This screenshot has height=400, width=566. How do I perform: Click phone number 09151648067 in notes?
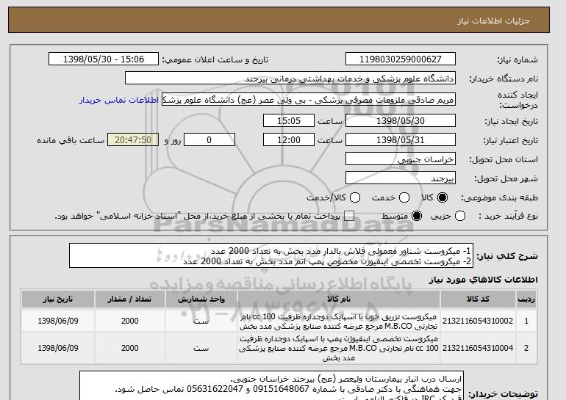[x=282, y=390]
